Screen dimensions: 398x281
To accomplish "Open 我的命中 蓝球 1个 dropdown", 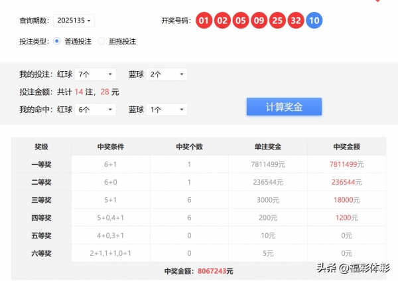I will 166,109.
